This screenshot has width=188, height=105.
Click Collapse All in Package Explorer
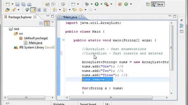click(41, 23)
